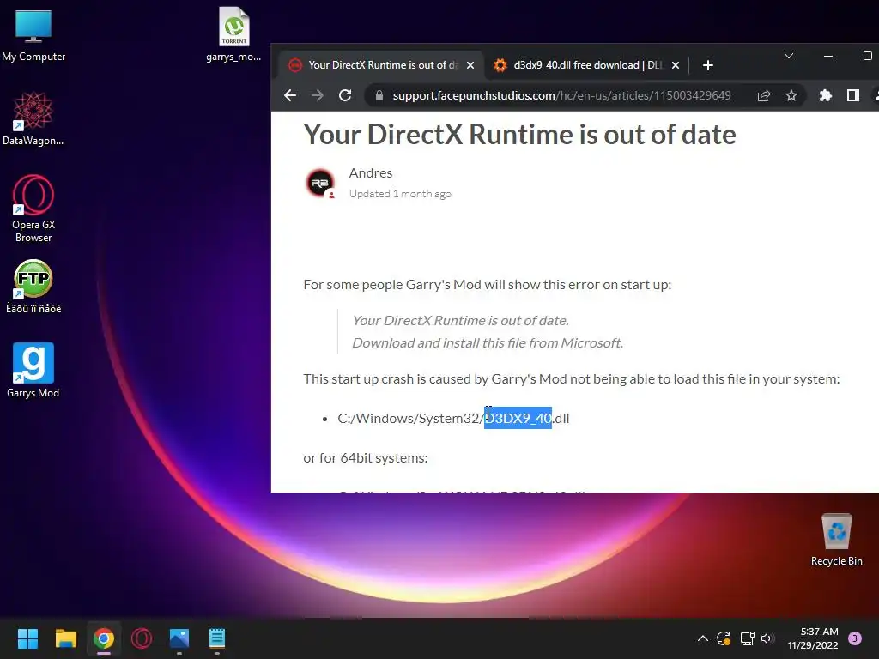Image resolution: width=879 pixels, height=659 pixels.
Task: Click author avatar of Andres
Action: pyautogui.click(x=320, y=183)
